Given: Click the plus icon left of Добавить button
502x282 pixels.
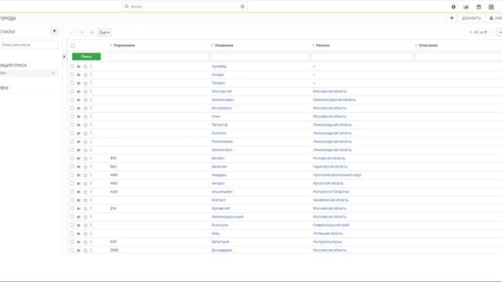Looking at the screenshot, I should pos(452,18).
